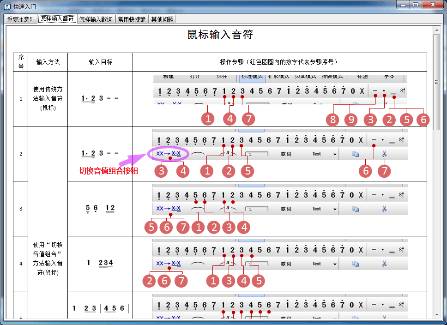
Task: Click the slur arc icon in row 4
Action: pos(199,263)
